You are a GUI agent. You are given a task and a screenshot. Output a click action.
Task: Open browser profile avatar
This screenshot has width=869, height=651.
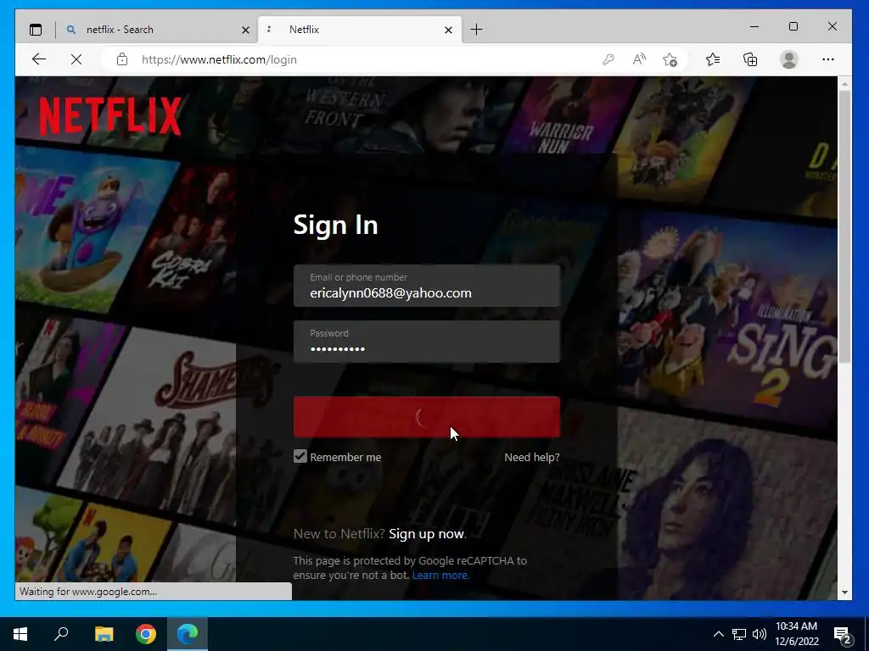coord(788,59)
